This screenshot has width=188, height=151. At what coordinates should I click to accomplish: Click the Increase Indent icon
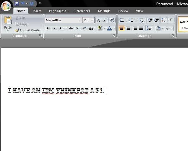pos(157,20)
